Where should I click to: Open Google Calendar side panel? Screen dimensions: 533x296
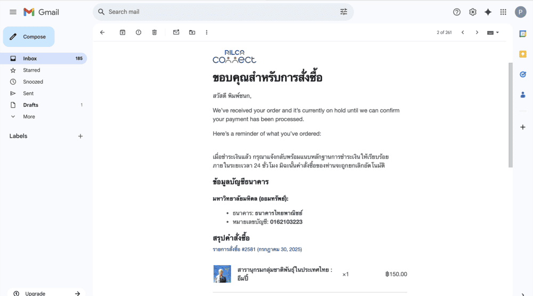(523, 34)
